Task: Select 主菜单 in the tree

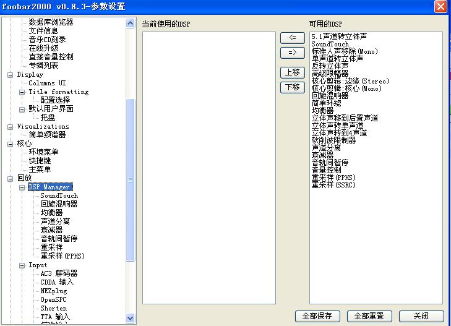Action: 40,169
